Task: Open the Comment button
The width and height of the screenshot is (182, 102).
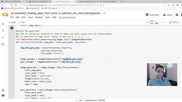Action: [152, 15]
